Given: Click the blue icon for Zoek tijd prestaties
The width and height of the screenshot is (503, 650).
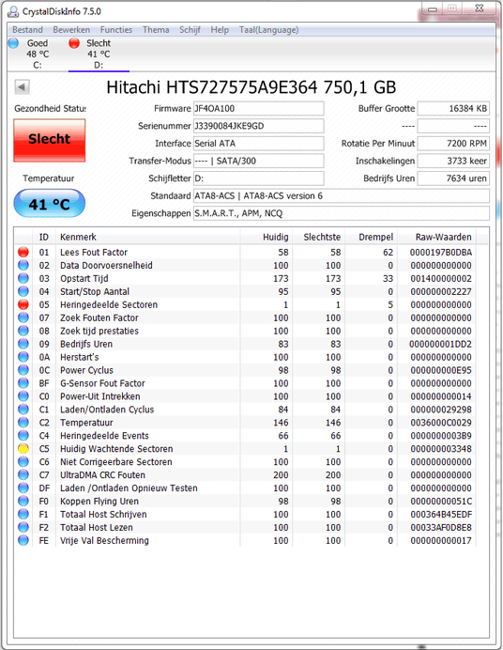Looking at the screenshot, I should point(23,331).
